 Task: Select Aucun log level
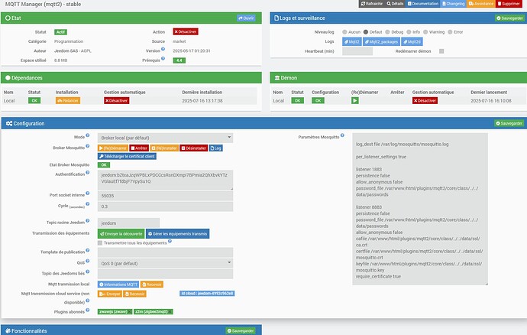coord(344,32)
